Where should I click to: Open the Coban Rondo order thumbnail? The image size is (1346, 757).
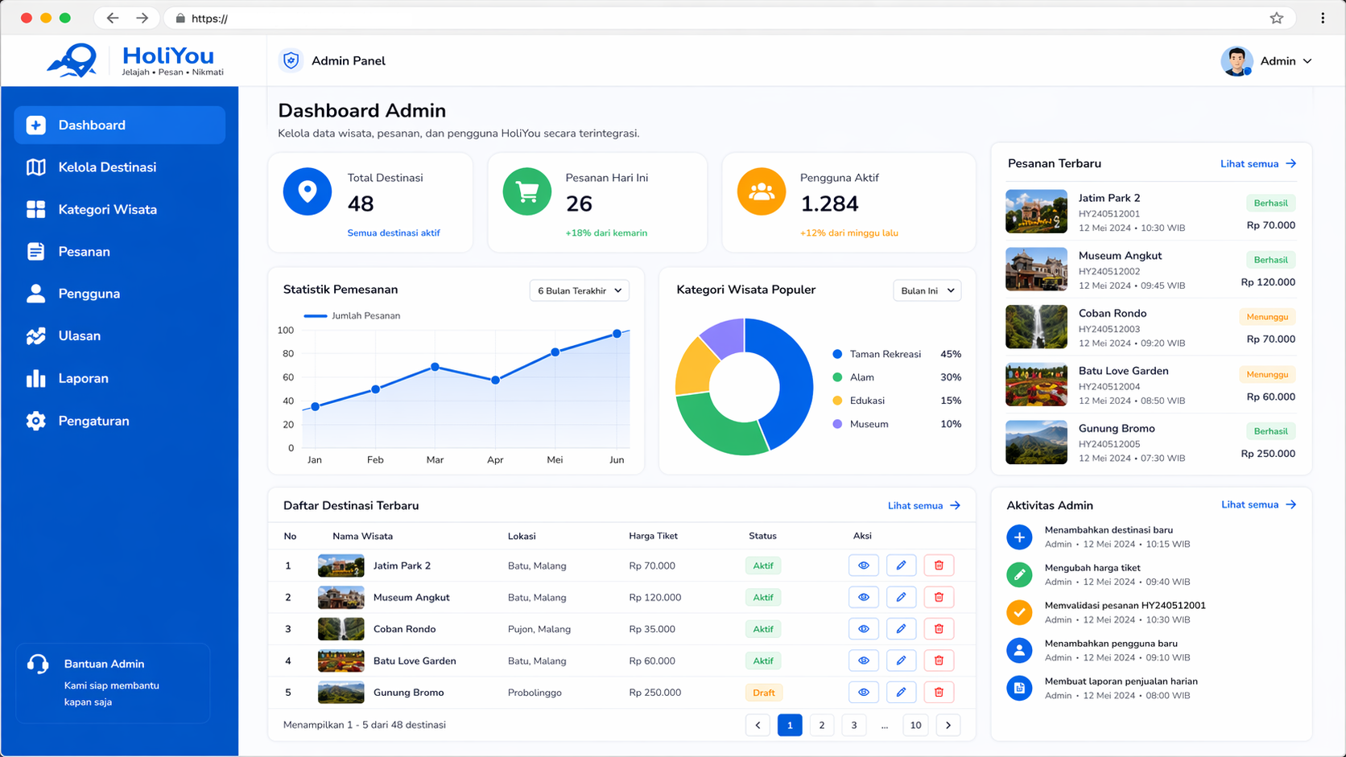pyautogui.click(x=1036, y=327)
